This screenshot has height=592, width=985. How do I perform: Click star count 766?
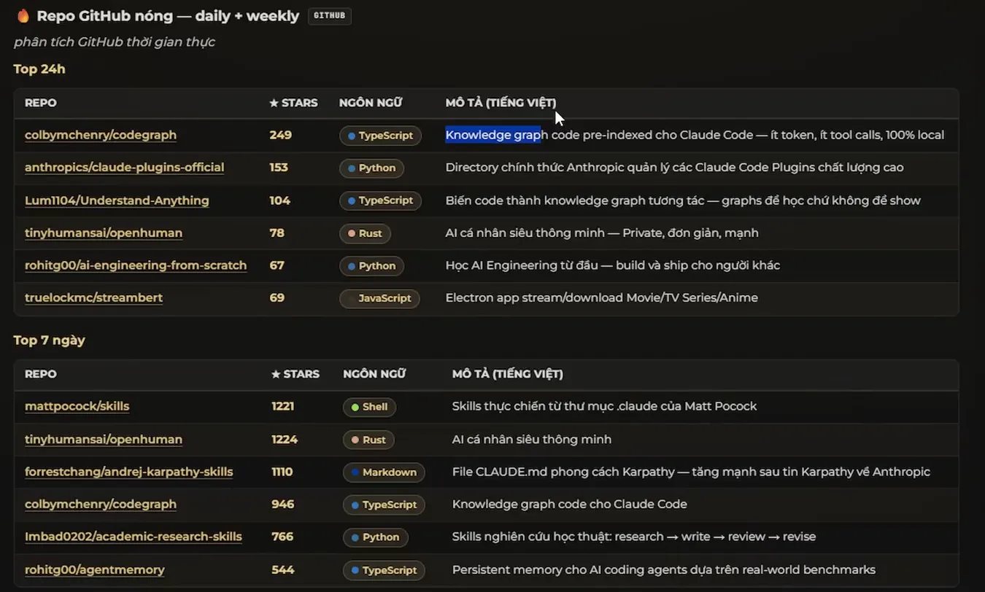[x=282, y=537]
